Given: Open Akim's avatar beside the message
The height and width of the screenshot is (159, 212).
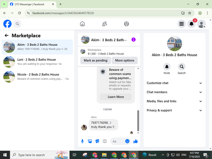Looking at the screenshot, I should pos(84,128).
